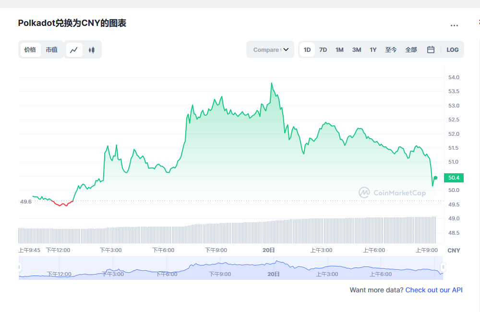The image size is (480, 312).
Task: Click the Polkadot兑换为CNY的图表 chart title
Action: (72, 23)
